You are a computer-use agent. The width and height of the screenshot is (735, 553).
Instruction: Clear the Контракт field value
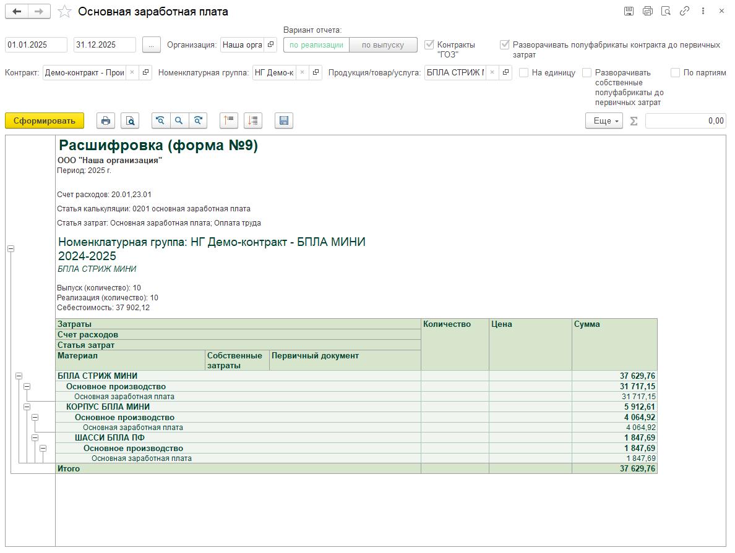(132, 72)
